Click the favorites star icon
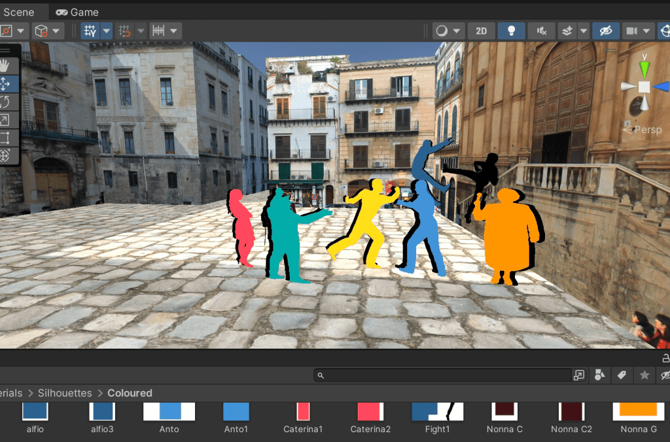The width and height of the screenshot is (670, 442). click(x=644, y=375)
